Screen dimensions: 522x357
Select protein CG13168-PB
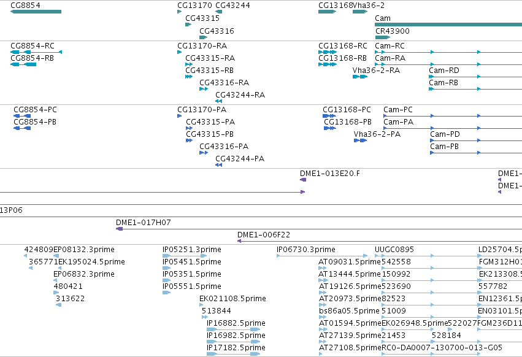point(348,122)
